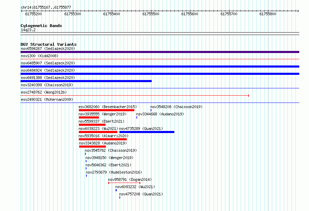Select the blue nsv6491388 half-width bar
Screen dimensions: 309x211
pos(86,81)
